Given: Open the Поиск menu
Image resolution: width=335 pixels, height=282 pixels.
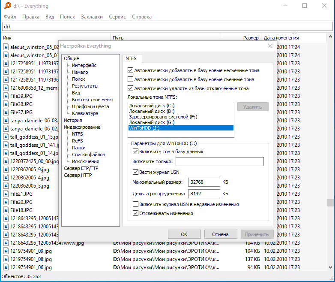Looking at the screenshot, I should (67, 17).
